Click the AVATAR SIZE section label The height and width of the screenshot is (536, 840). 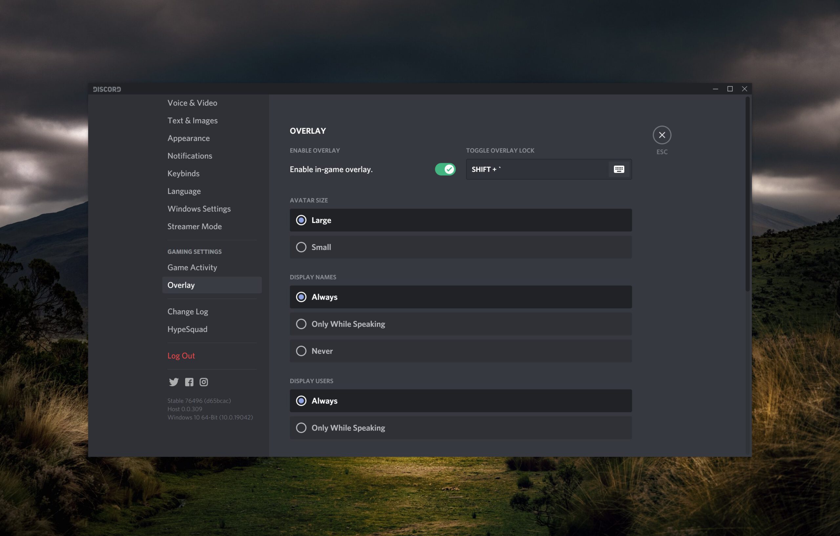(309, 200)
